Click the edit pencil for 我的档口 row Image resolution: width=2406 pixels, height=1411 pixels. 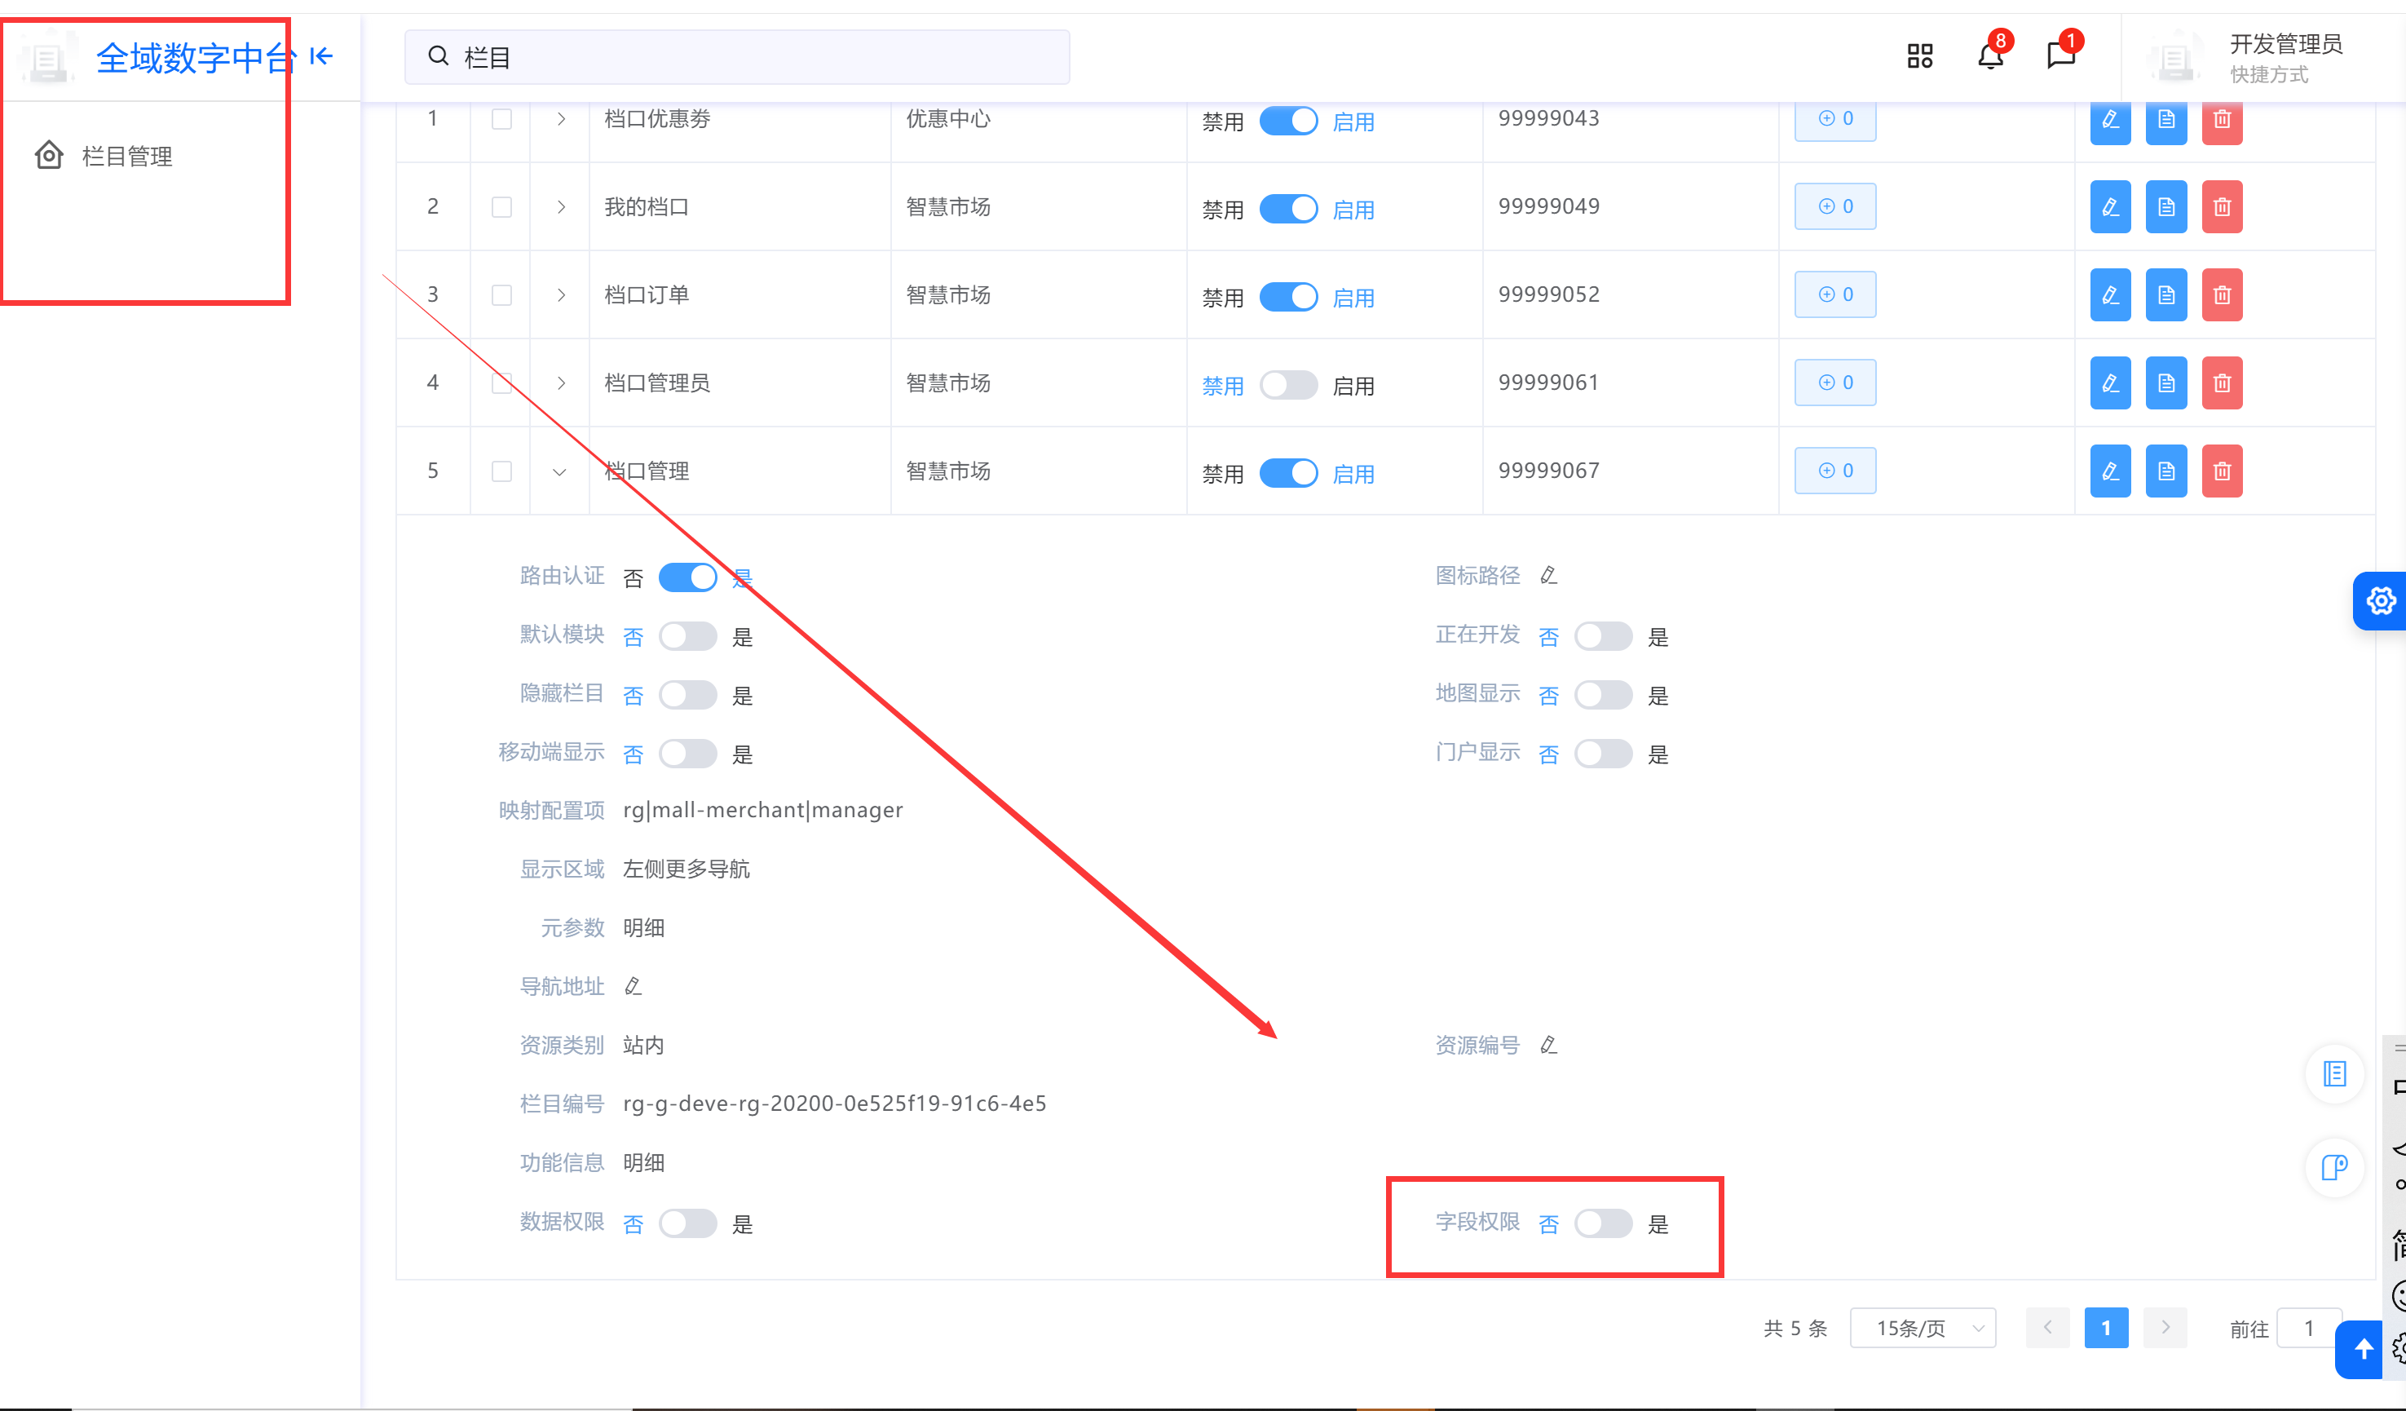[2109, 206]
